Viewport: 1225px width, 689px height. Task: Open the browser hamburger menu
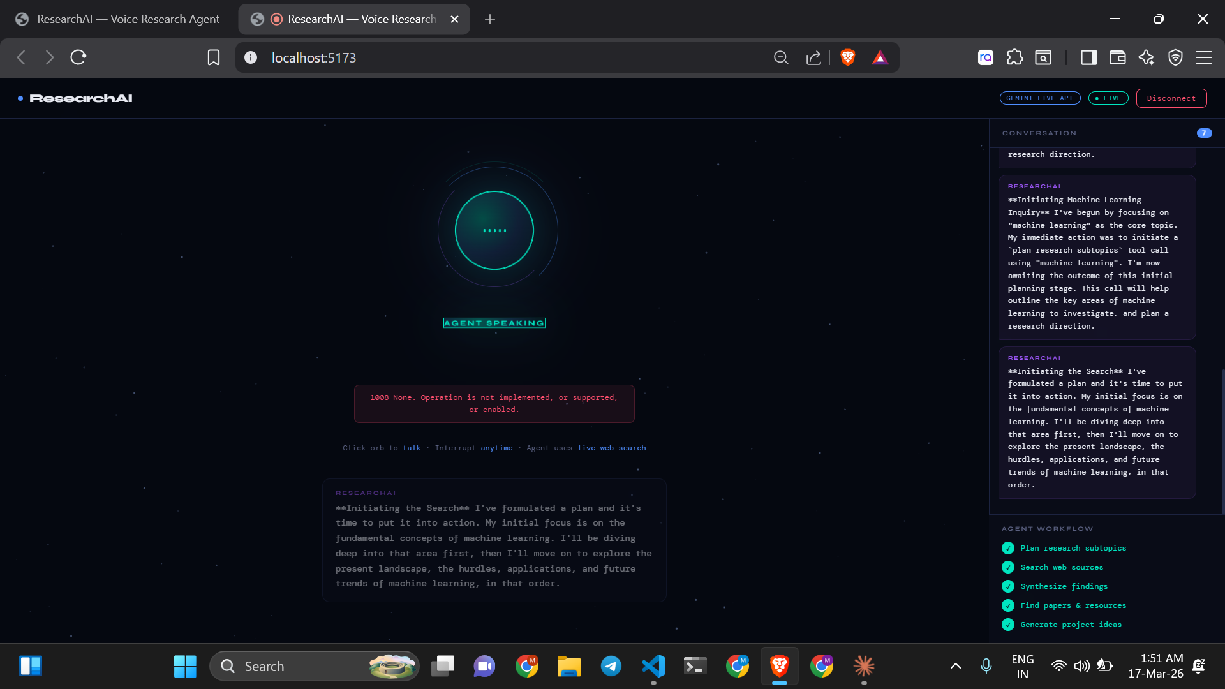tap(1204, 57)
